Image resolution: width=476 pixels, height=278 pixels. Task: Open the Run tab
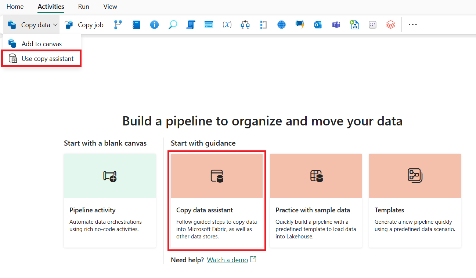coord(84,7)
